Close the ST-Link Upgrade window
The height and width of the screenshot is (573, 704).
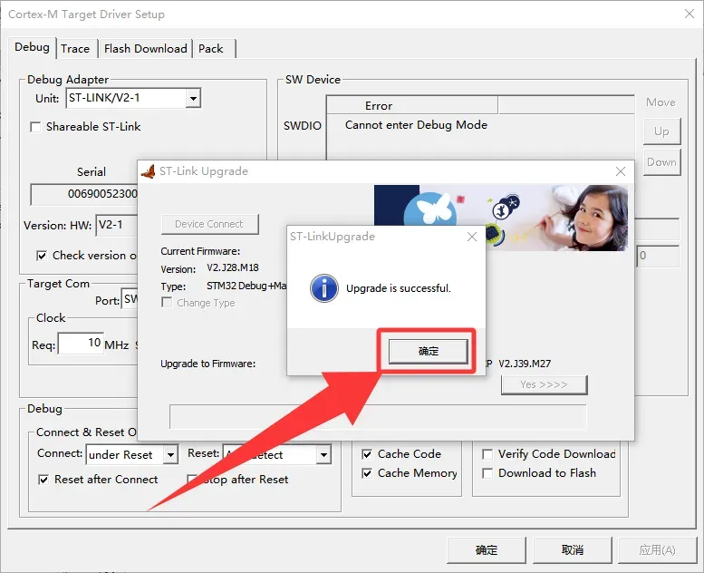click(621, 171)
